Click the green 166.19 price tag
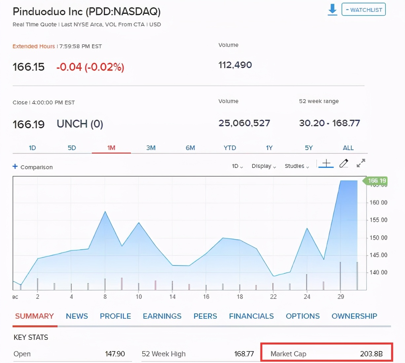 [376, 181]
